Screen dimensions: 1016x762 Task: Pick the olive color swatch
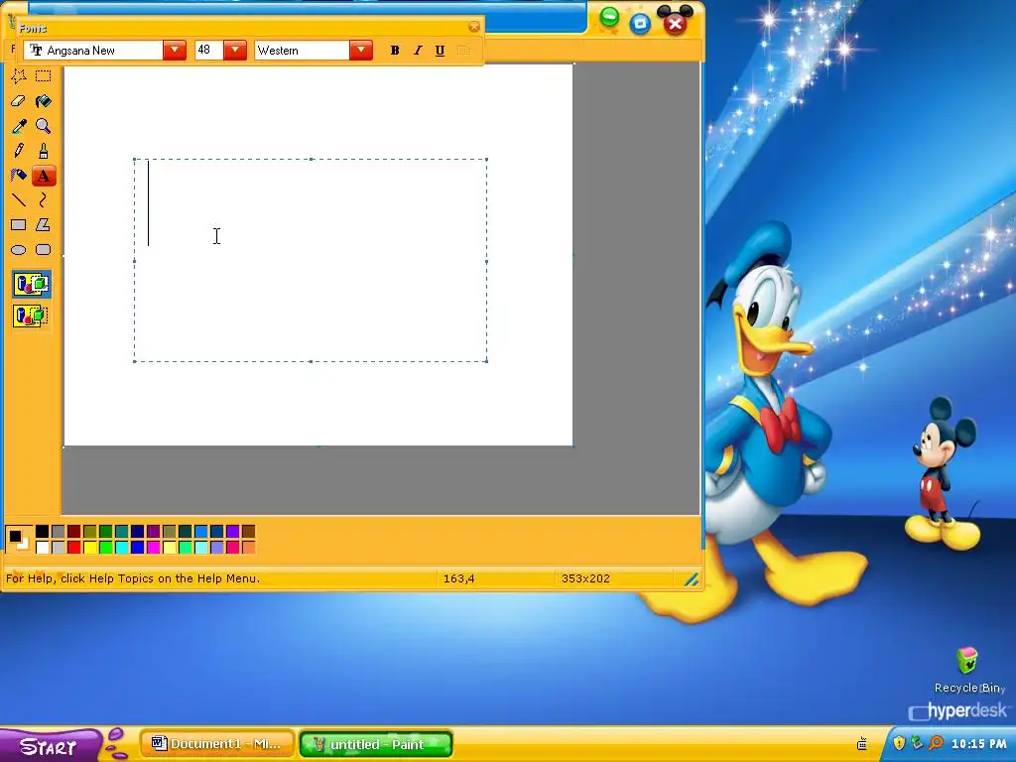click(90, 532)
